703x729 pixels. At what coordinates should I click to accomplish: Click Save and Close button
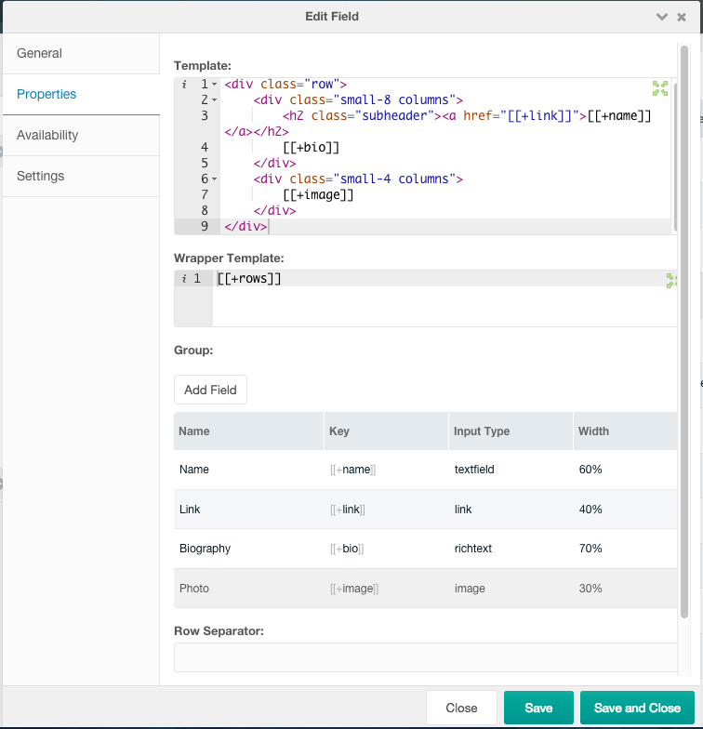pos(637,708)
